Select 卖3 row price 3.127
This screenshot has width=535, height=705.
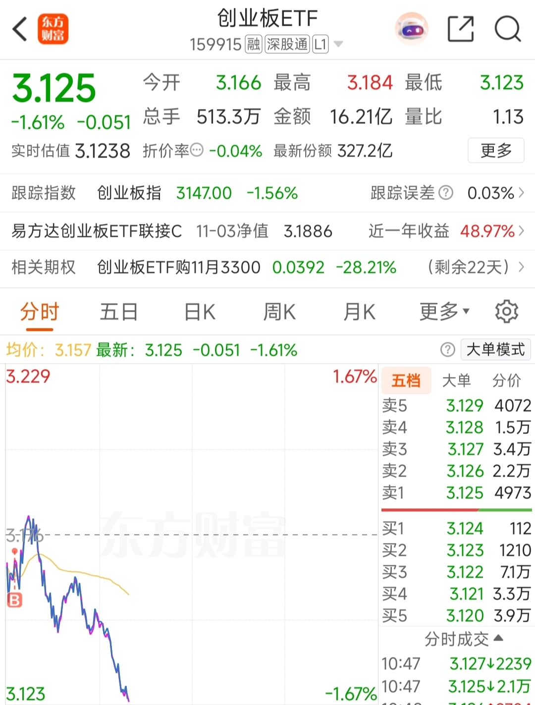(456, 449)
